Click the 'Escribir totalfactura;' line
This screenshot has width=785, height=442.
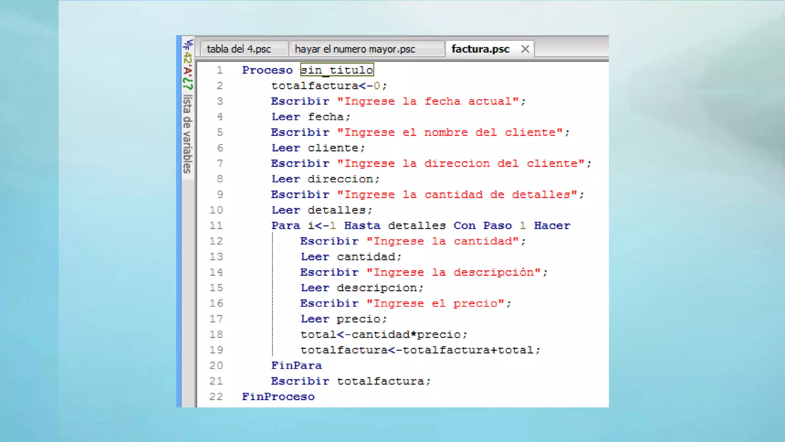pos(351,381)
